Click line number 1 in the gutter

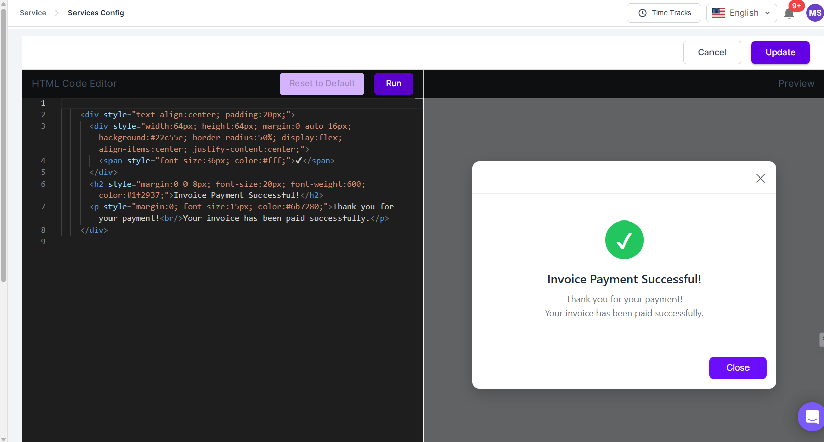tap(43, 103)
